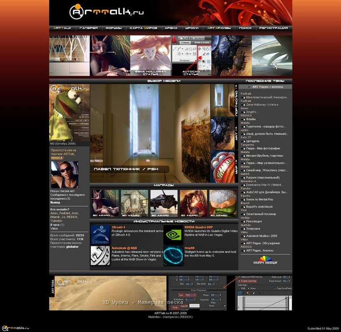The image size is (341, 332).
Task: Open the AutoCAD статья banner thumbnail
Action: [191, 55]
